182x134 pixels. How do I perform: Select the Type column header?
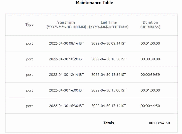pos(29,25)
